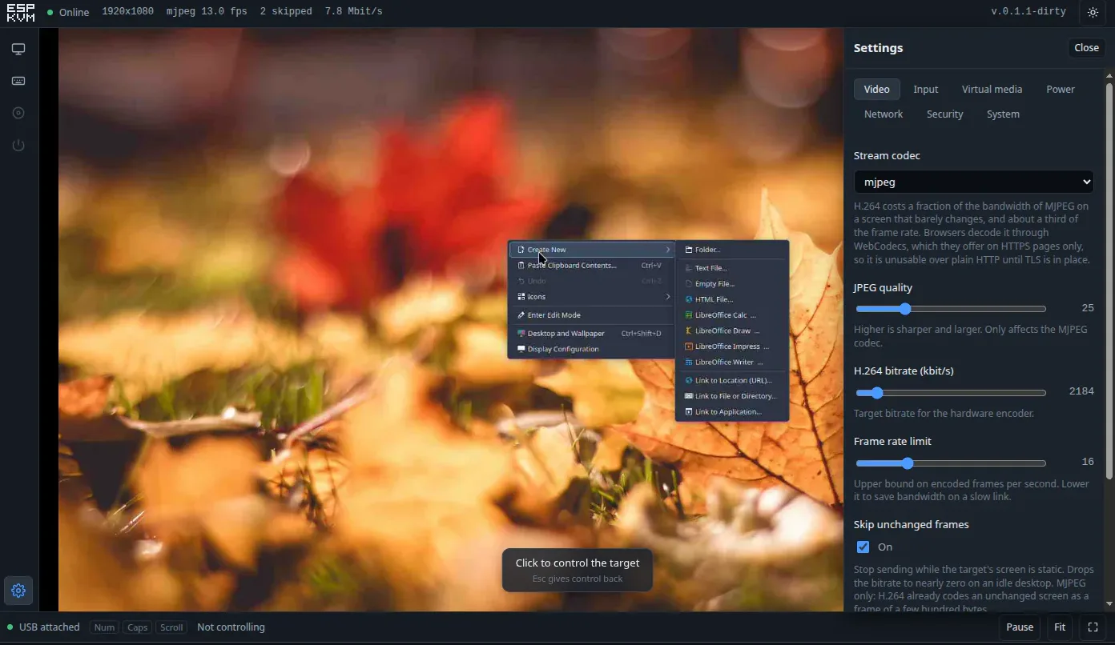Pause the video stream
1115x645 pixels.
(1019, 627)
